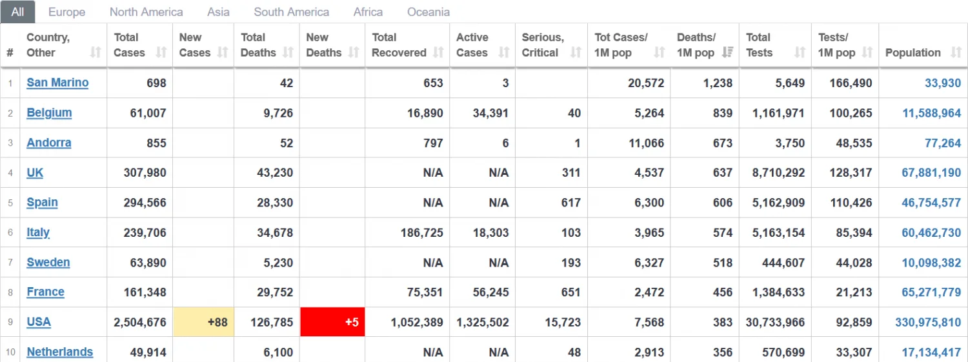Click USA serious critical 15,723
Viewport: 968px width, 362px height.
coord(563,322)
